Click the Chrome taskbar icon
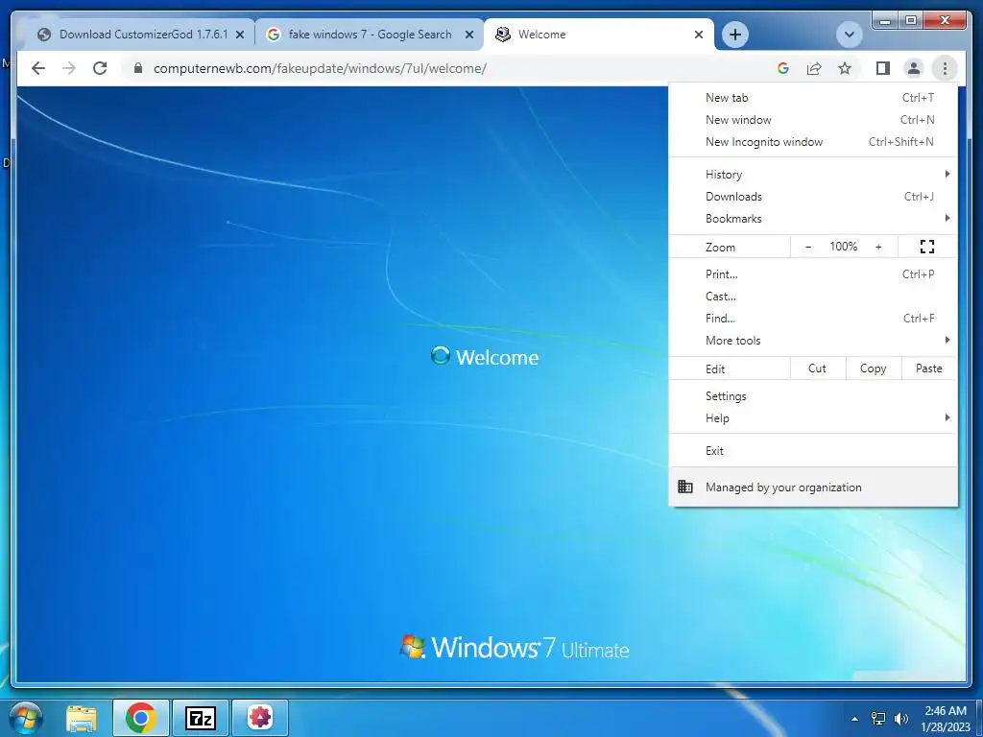983x737 pixels. point(140,718)
